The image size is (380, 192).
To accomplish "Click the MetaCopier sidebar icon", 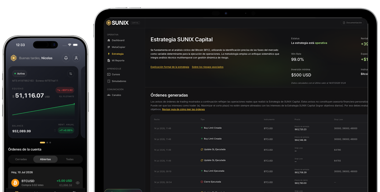I will pos(109,47).
